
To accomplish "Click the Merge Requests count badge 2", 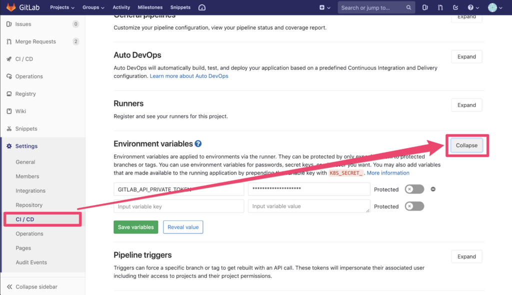I will coord(76,41).
